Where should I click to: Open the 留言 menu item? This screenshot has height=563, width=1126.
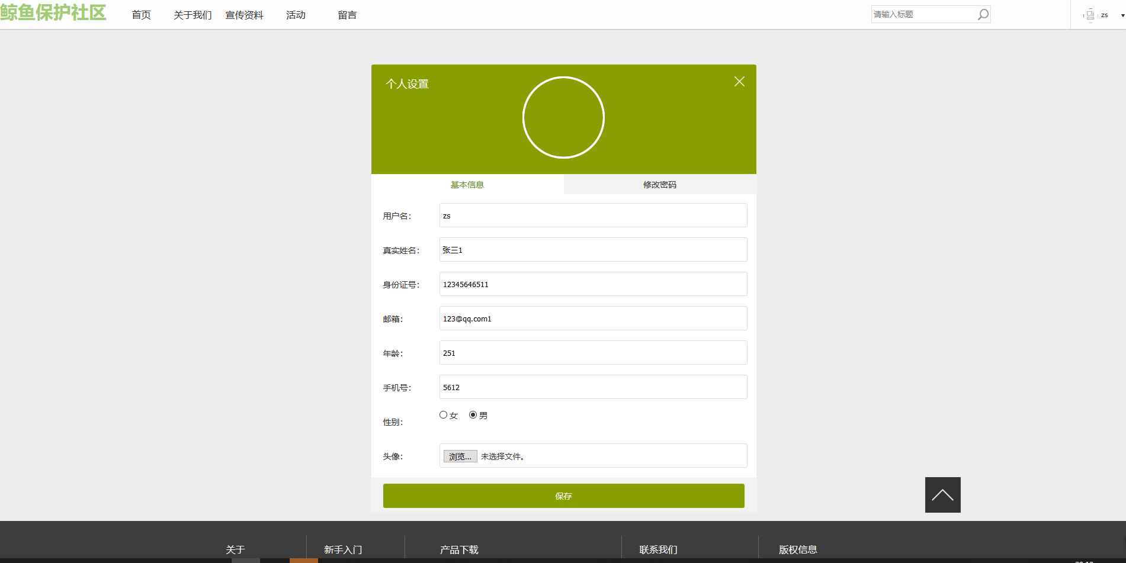pyautogui.click(x=347, y=15)
